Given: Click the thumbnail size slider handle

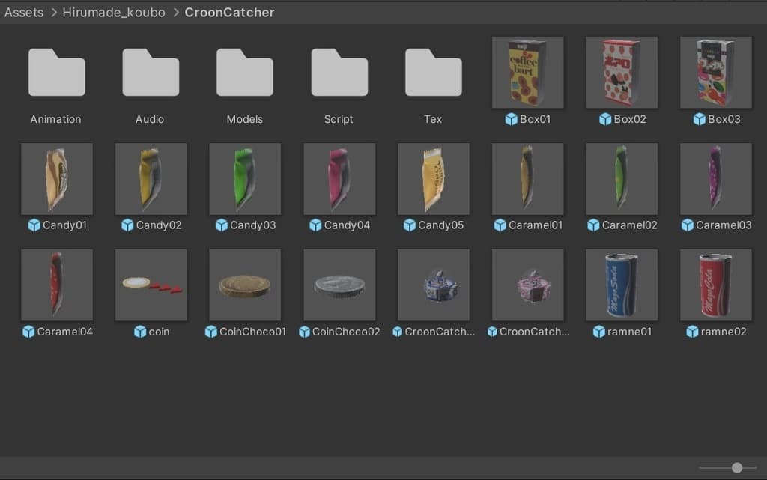Looking at the screenshot, I should point(737,468).
